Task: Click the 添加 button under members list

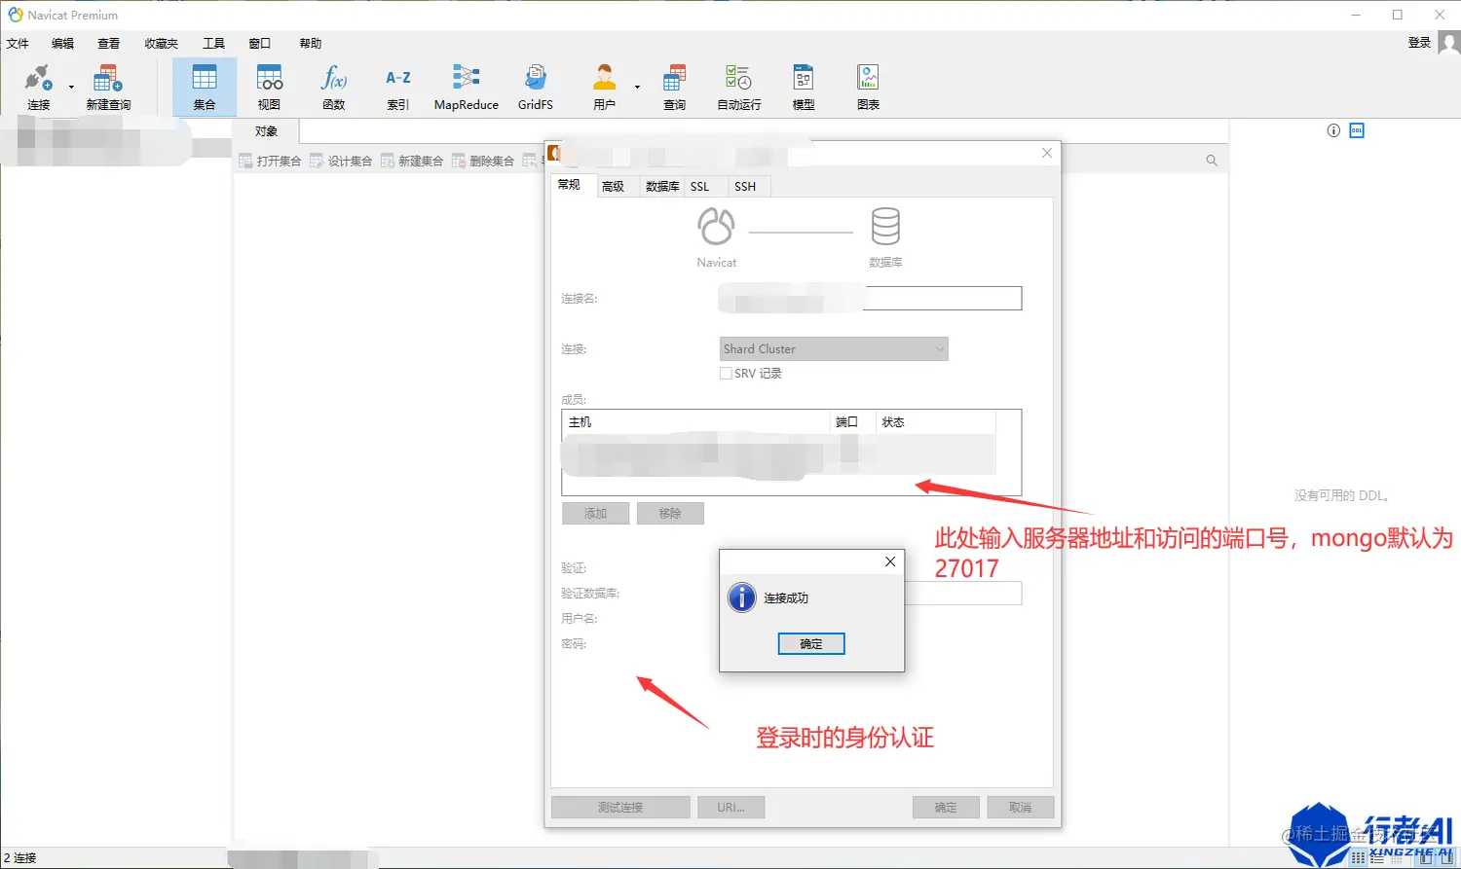Action: (595, 513)
